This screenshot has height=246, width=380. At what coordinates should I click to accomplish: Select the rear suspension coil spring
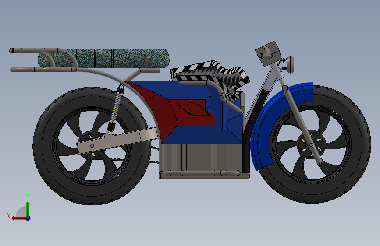coord(116,108)
